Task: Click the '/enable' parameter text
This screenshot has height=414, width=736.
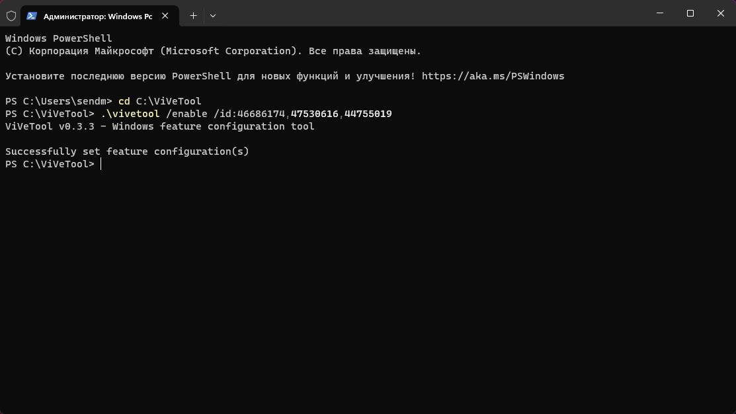Action: pyautogui.click(x=186, y=114)
